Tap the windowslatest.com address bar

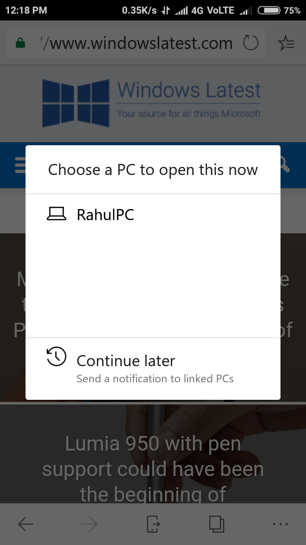[x=136, y=43]
